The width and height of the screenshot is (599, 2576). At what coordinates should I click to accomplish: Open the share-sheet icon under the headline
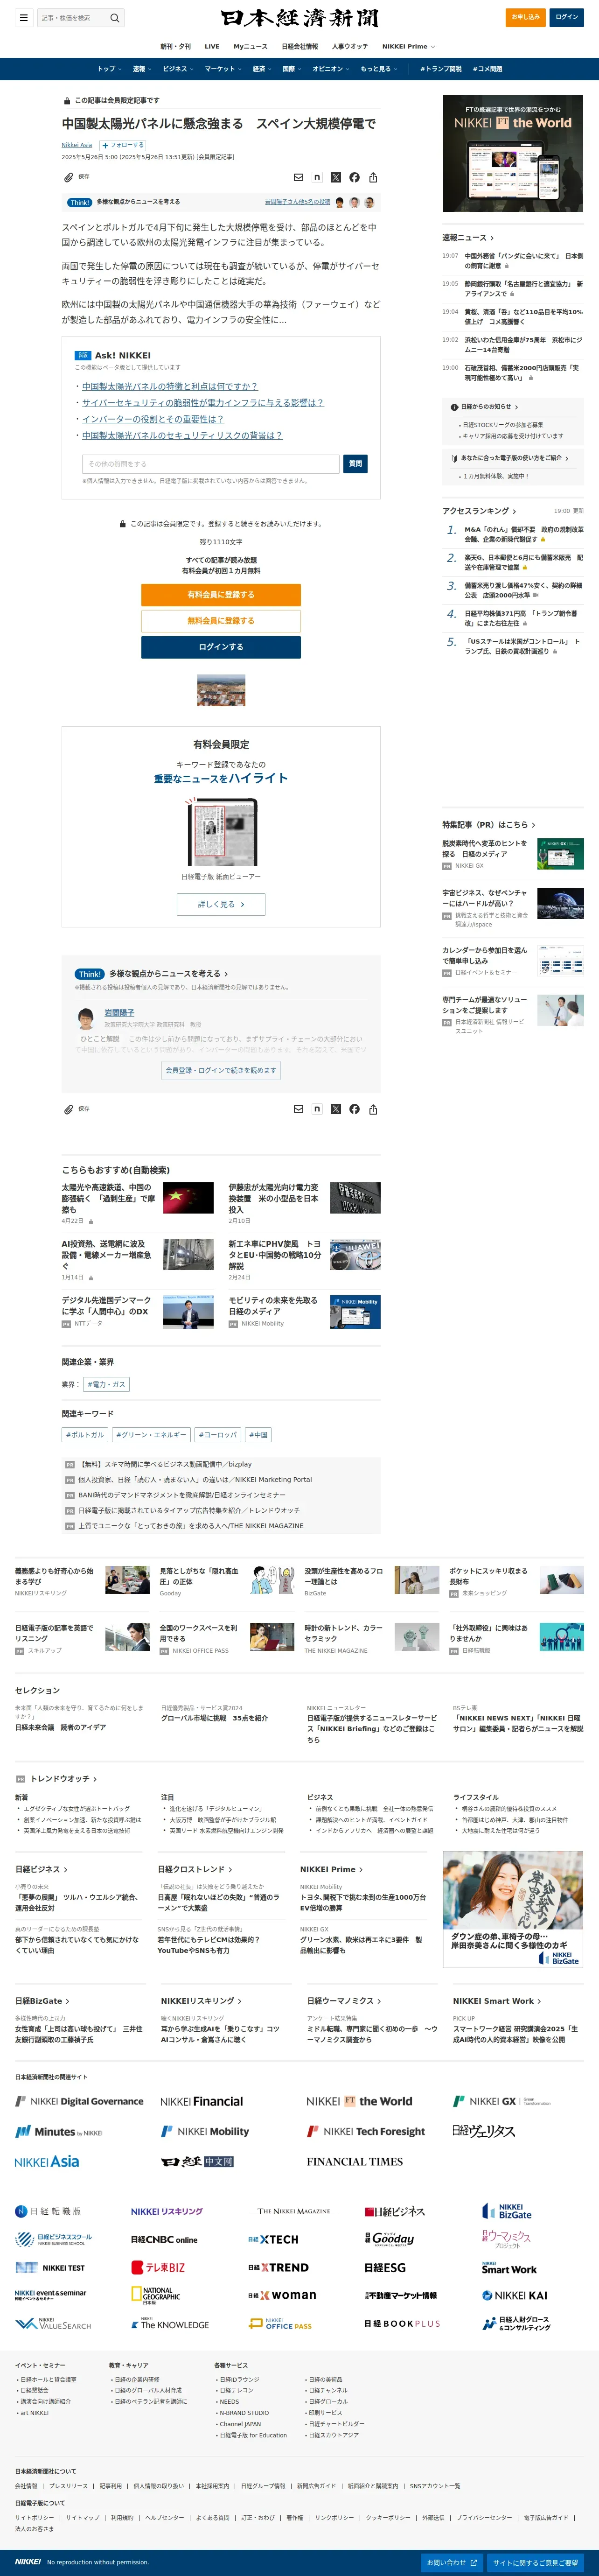click(373, 177)
